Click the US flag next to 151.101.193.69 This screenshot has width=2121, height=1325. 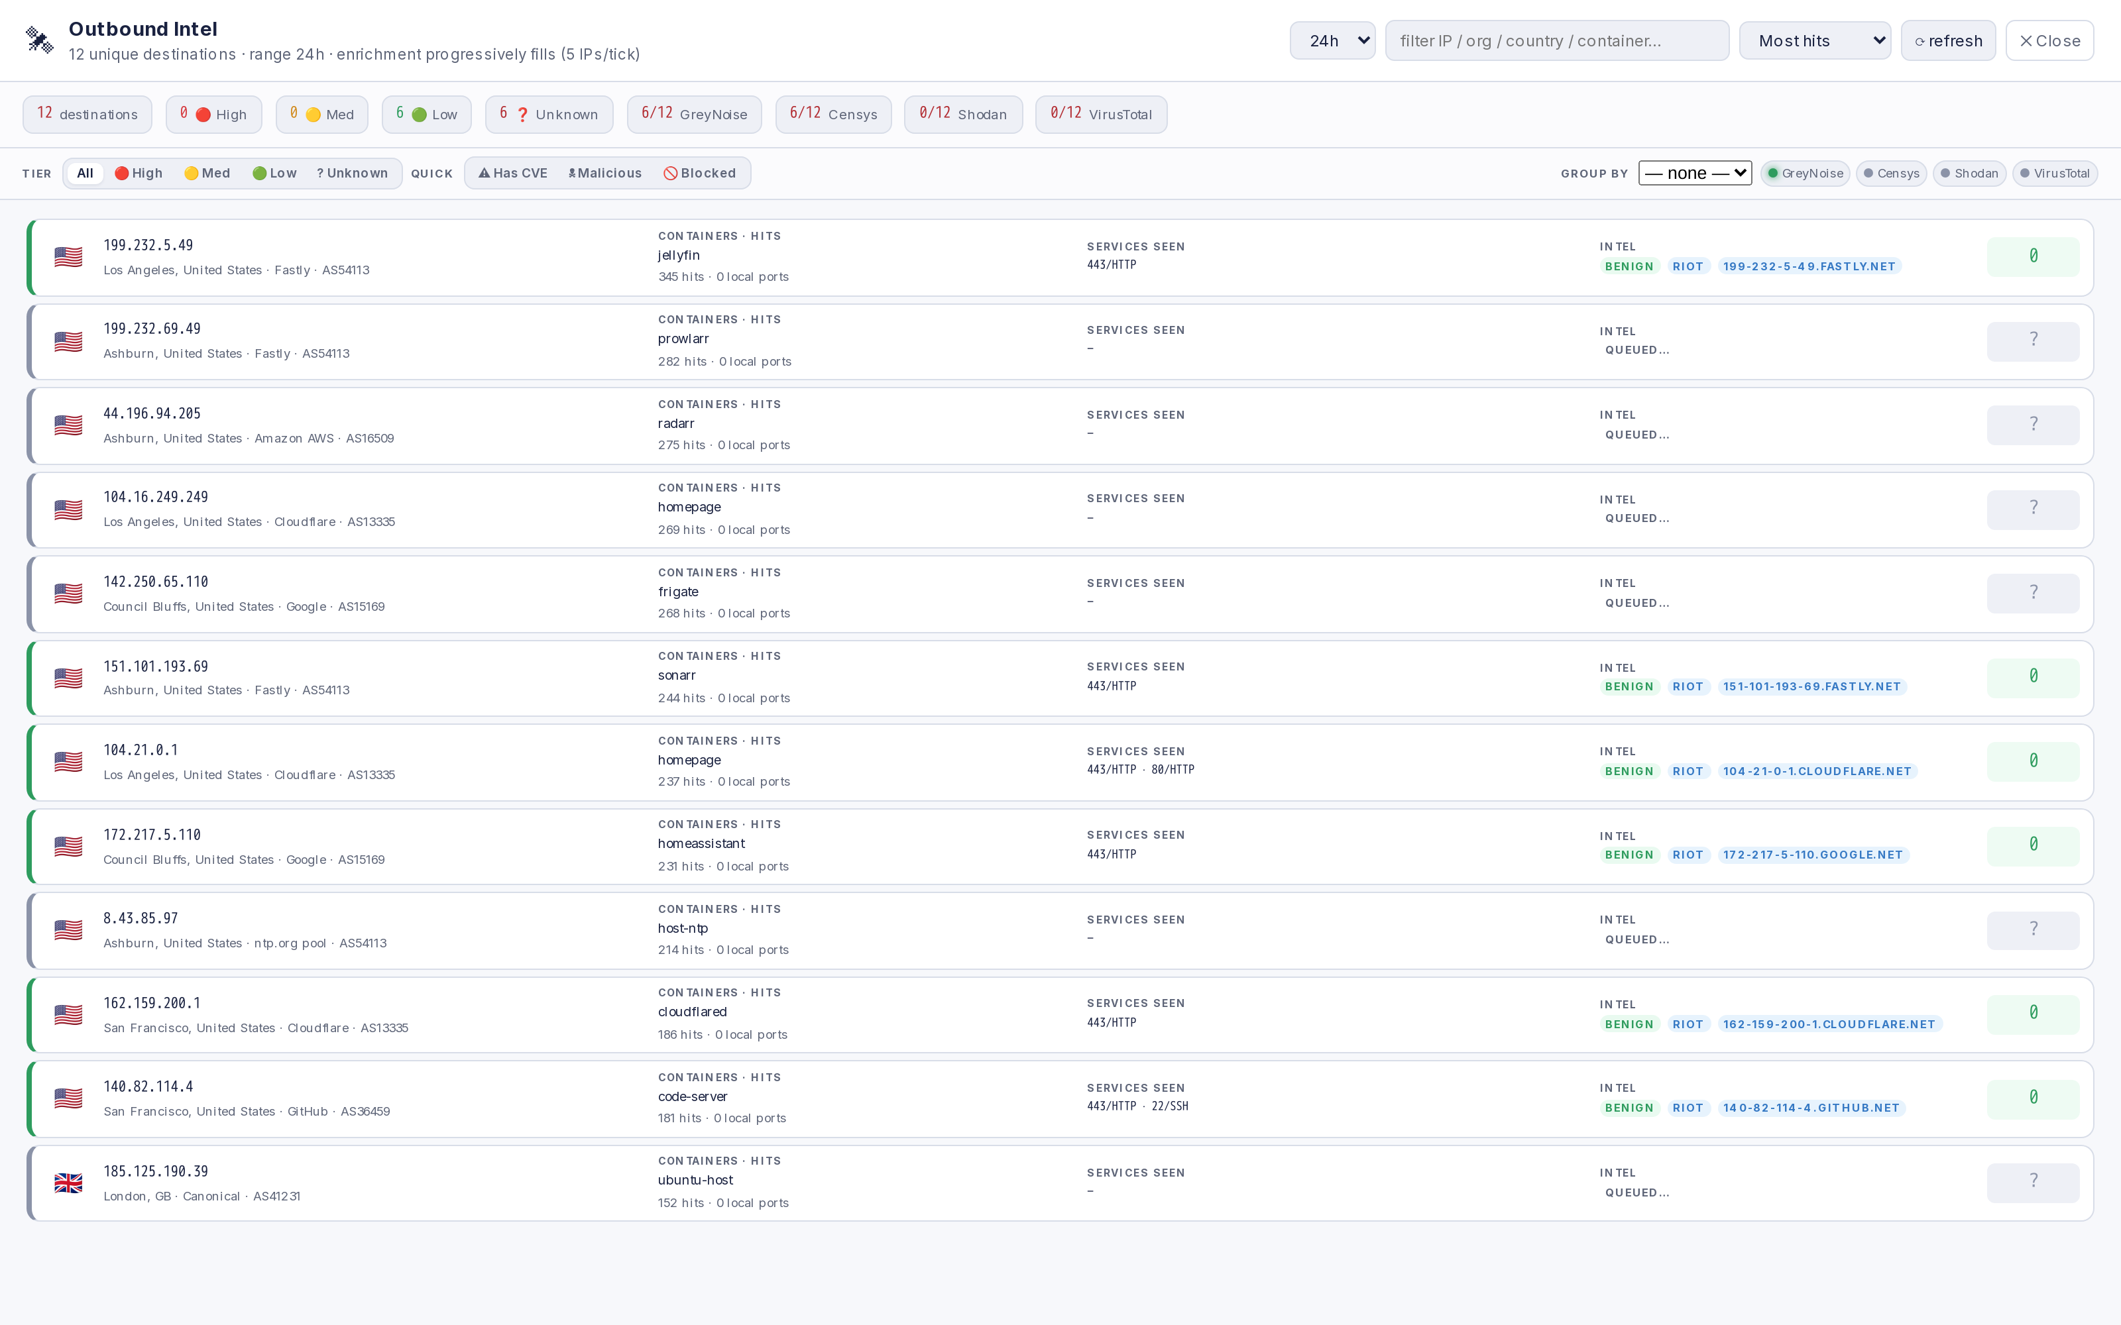pyautogui.click(x=68, y=677)
